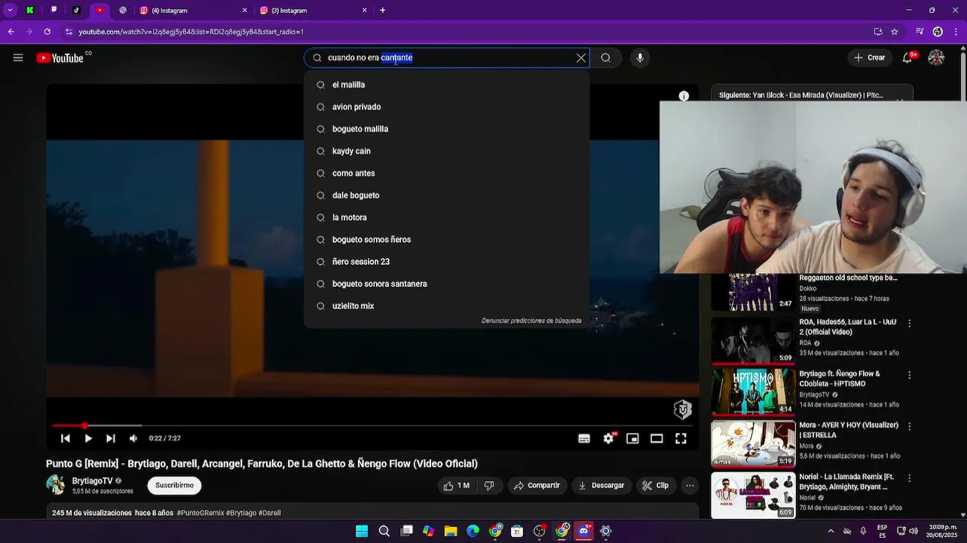Screen dimensions: 967x543
Task: Open the HPTISMO video thumbnail
Action: 753,392
